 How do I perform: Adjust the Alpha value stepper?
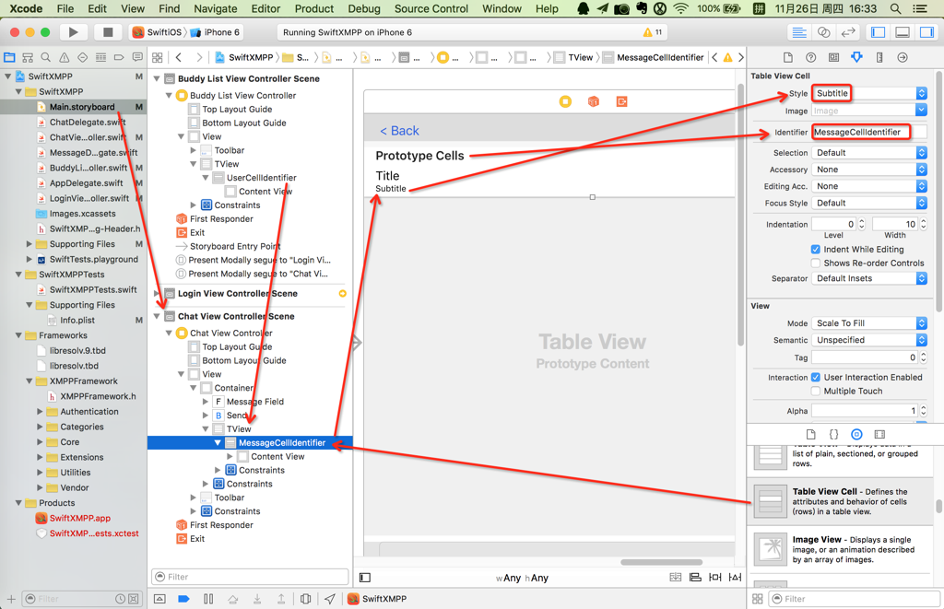pyautogui.click(x=923, y=410)
